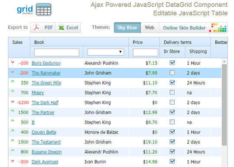Uncheck In Store for Cousin Bette
The height and width of the screenshot is (167, 234).
pos(172,132)
